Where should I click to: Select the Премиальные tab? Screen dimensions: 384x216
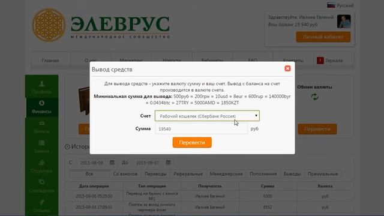323,174
